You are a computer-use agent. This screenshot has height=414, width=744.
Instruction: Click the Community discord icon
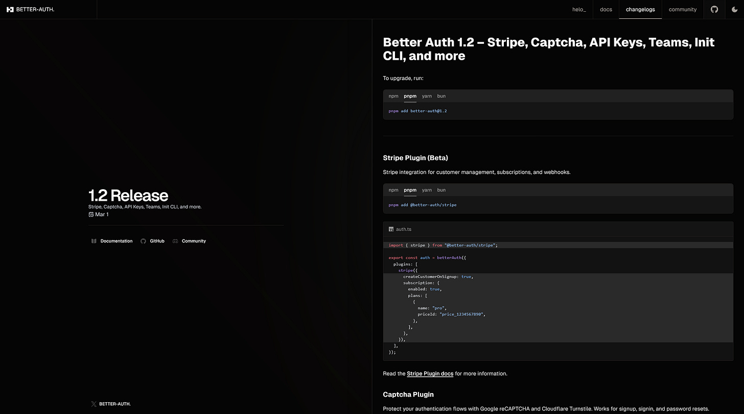coord(175,241)
